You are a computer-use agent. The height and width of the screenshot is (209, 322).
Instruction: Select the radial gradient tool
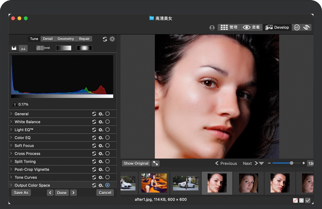(x=84, y=48)
